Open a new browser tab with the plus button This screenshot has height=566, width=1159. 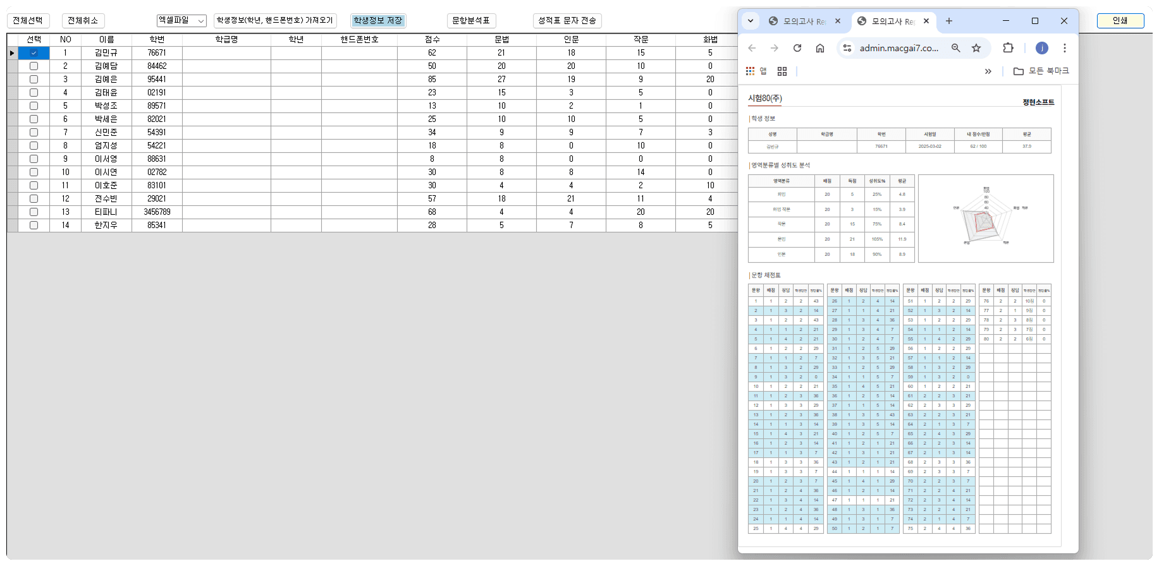(949, 21)
